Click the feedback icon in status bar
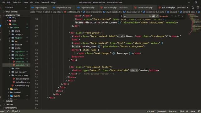Viewport: 201px width, 113px height. click(x=198, y=111)
